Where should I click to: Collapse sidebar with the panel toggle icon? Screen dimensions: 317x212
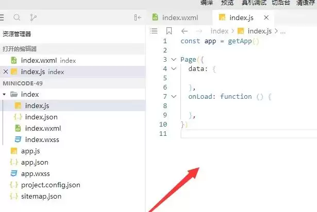pyautogui.click(x=138, y=17)
